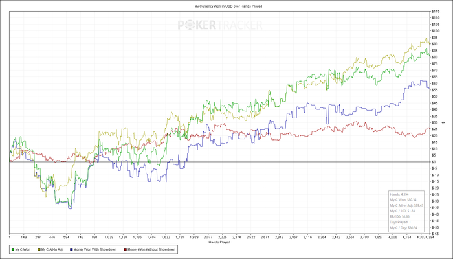Click the 742 x-axis tick label
The height and width of the screenshot is (259, 453).
click(80, 238)
